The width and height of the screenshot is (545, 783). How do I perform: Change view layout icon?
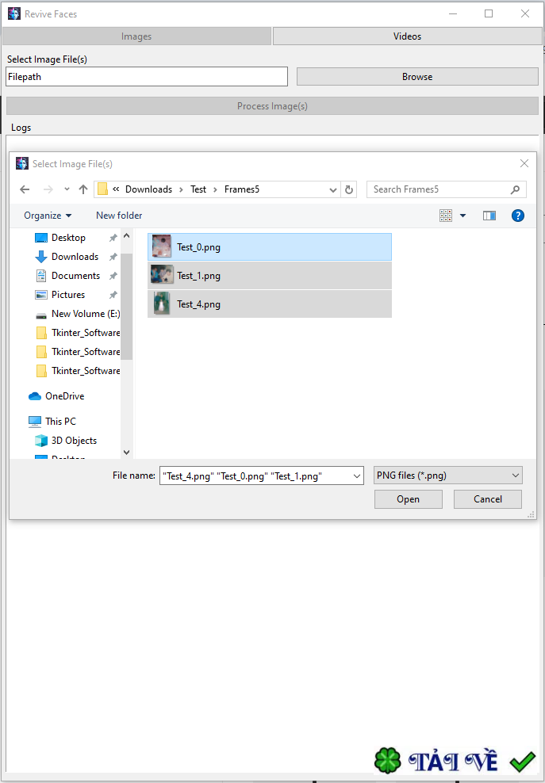coord(446,216)
